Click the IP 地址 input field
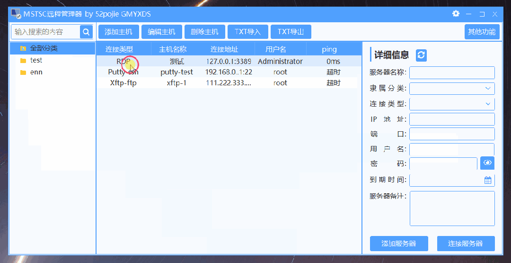This screenshot has height=263, width=511. (x=452, y=119)
